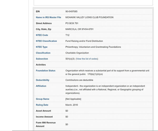Image resolution: width=158 pixels, height=131 pixels.
Task: Click the 170(b)(1)(A)(vi) foundation code text
Action: (95, 74)
